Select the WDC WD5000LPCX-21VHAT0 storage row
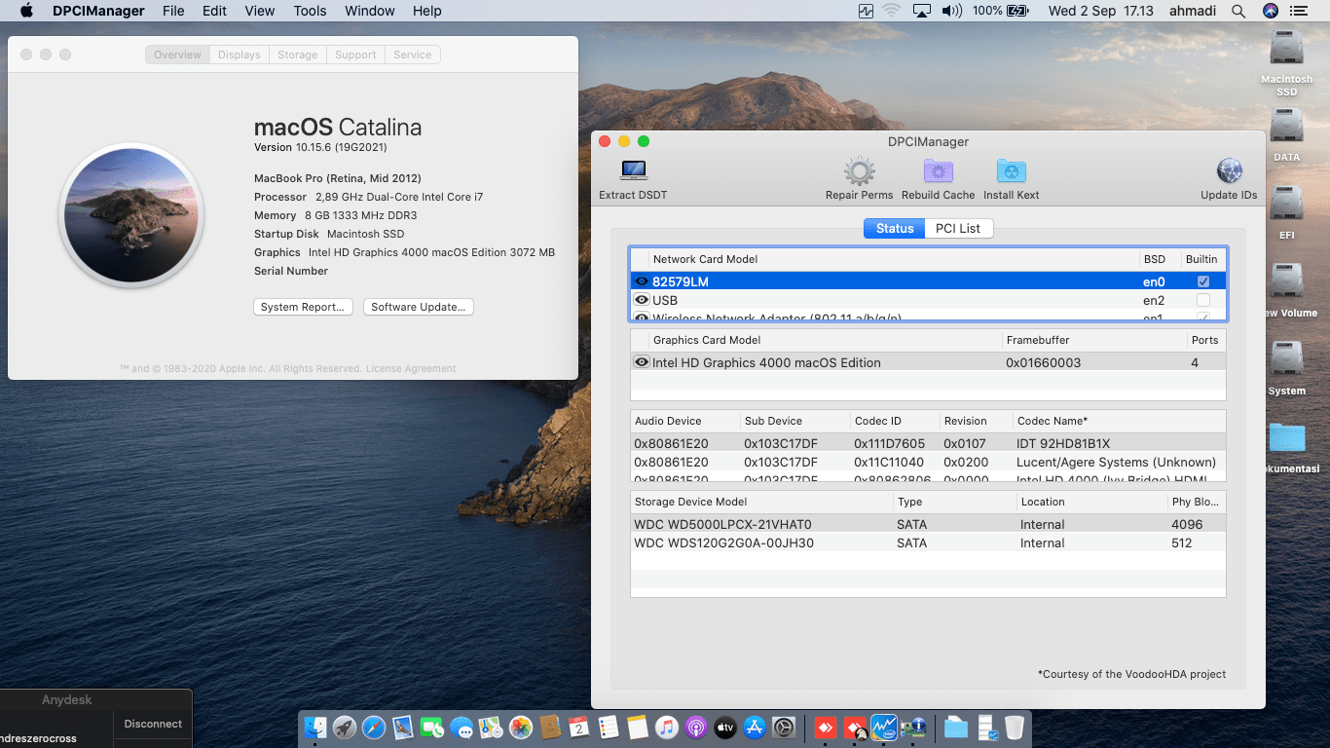Viewport: 1330px width, 748px height. 928,524
